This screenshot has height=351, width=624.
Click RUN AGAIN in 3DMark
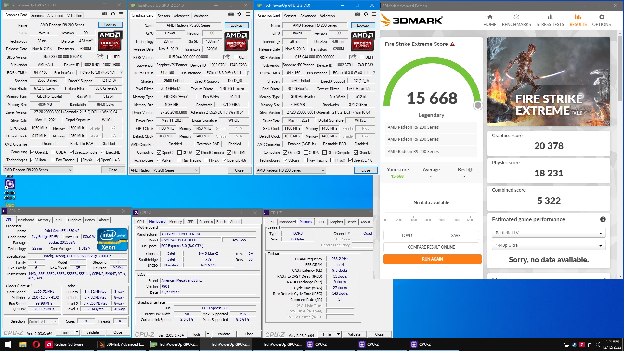click(432, 259)
